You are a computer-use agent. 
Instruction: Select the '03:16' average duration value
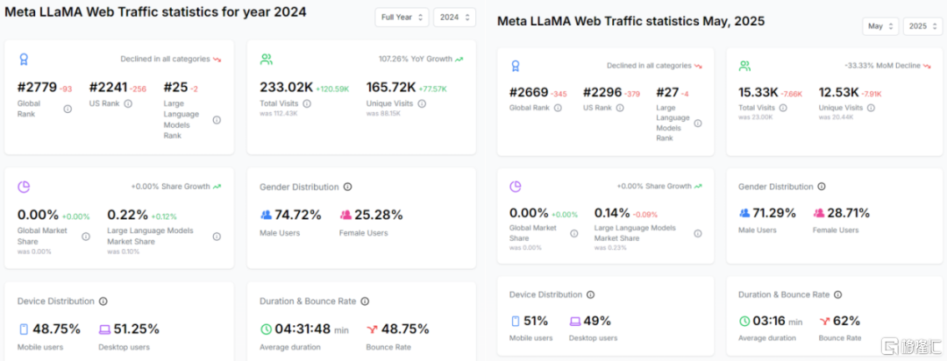click(x=768, y=322)
